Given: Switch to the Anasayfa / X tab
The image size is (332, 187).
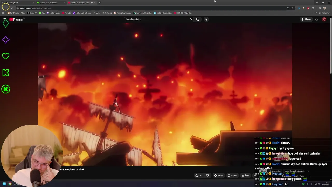Looking at the screenshot, I should click(19, 3).
